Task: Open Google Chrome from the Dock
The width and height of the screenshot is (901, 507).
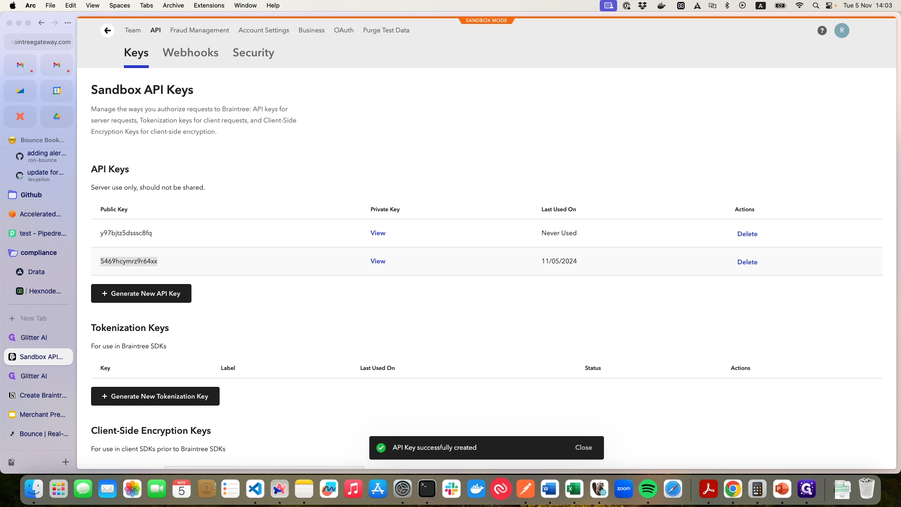Action: [733, 489]
